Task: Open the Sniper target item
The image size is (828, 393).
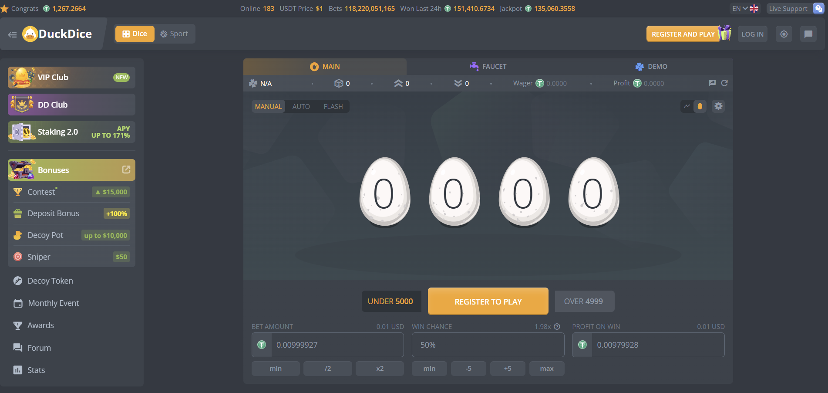Action: (x=71, y=257)
